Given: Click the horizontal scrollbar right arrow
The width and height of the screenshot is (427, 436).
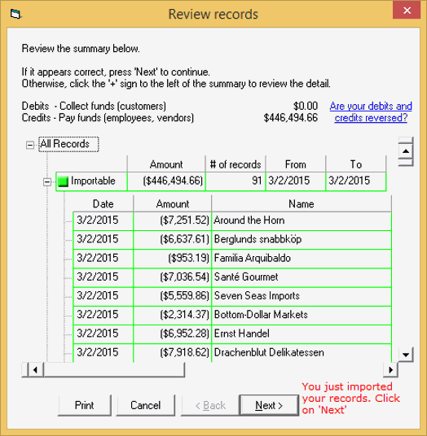Looking at the screenshot, I should click(x=390, y=370).
